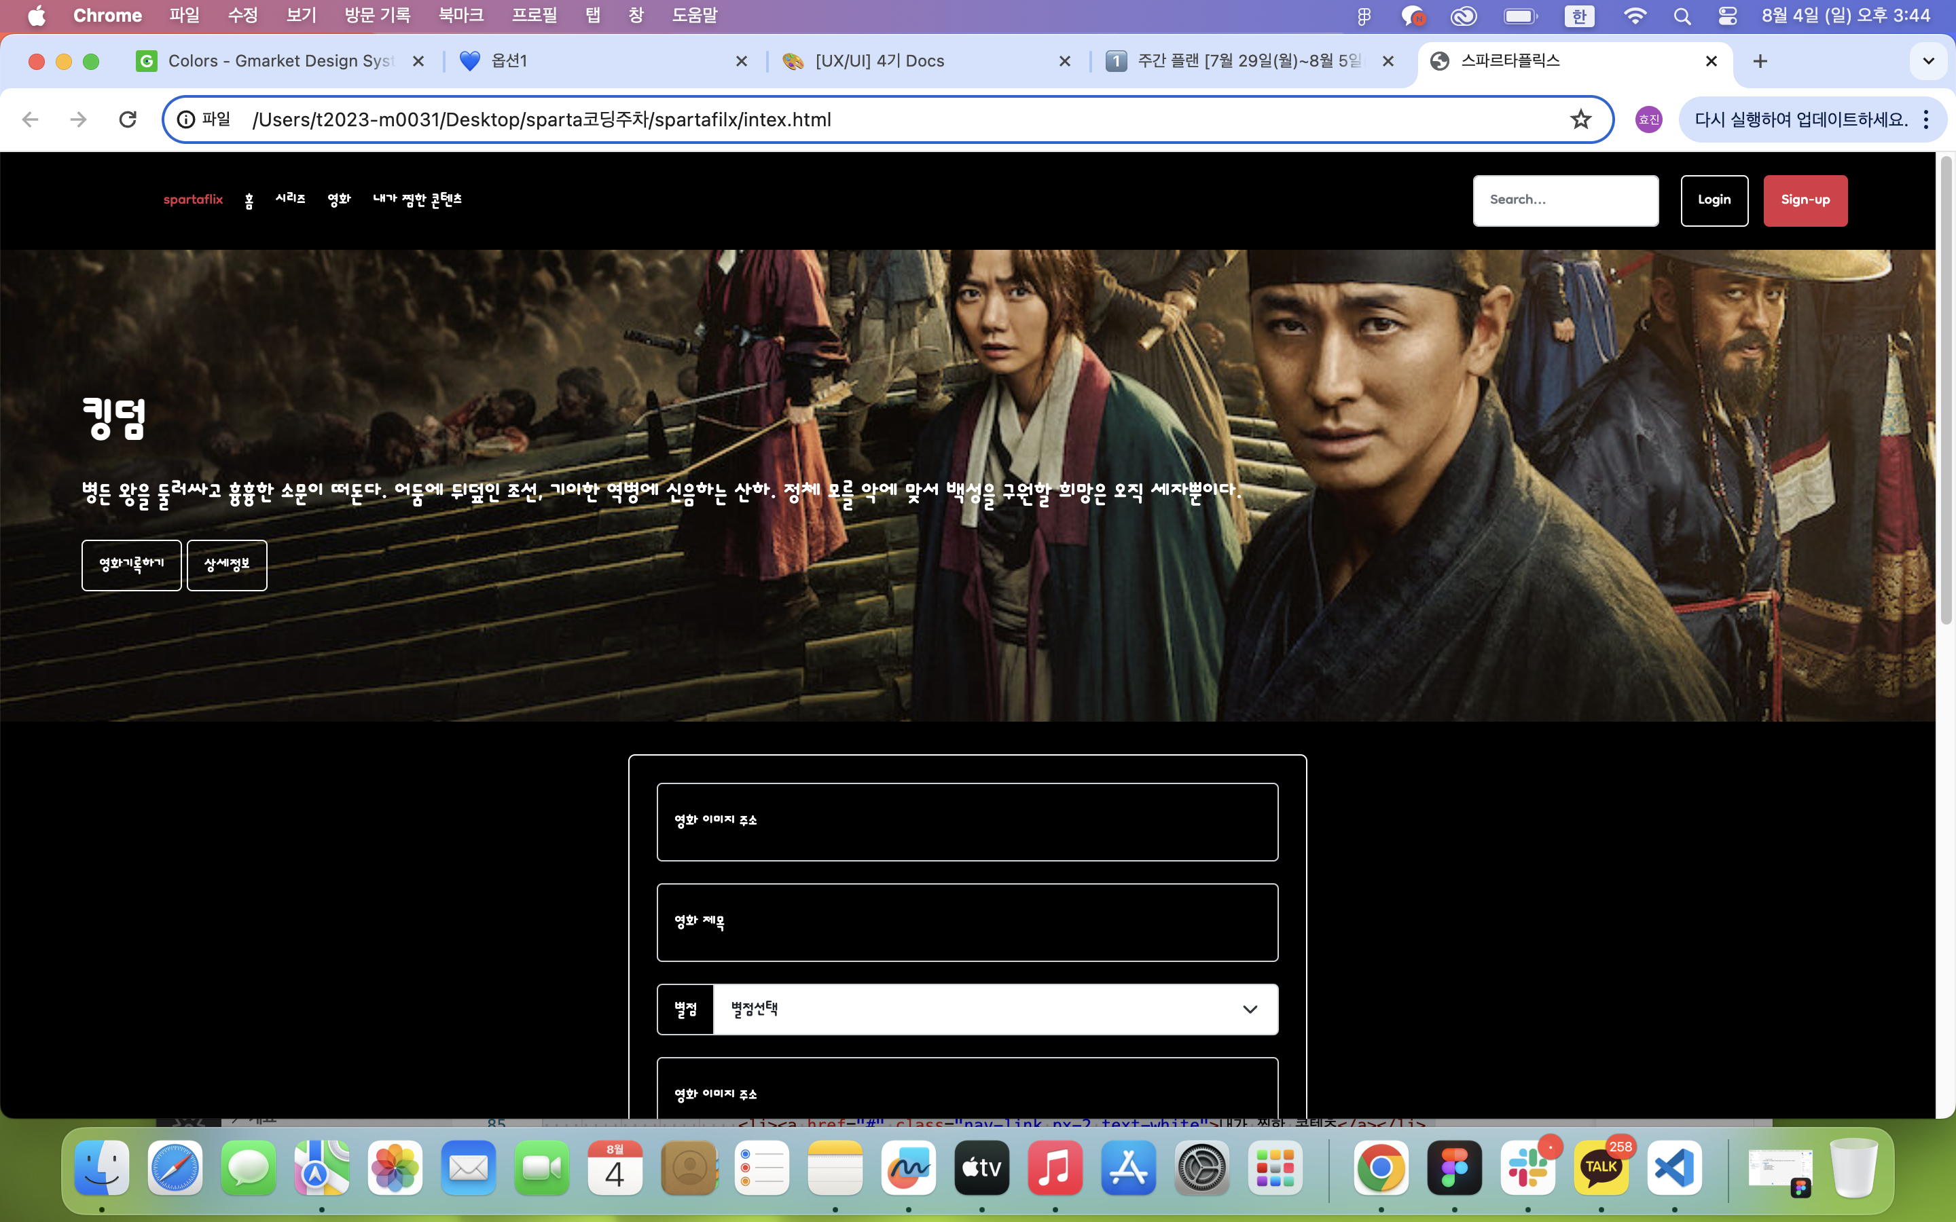Open the Chrome three-dot menu
The image size is (1956, 1222).
[1926, 119]
